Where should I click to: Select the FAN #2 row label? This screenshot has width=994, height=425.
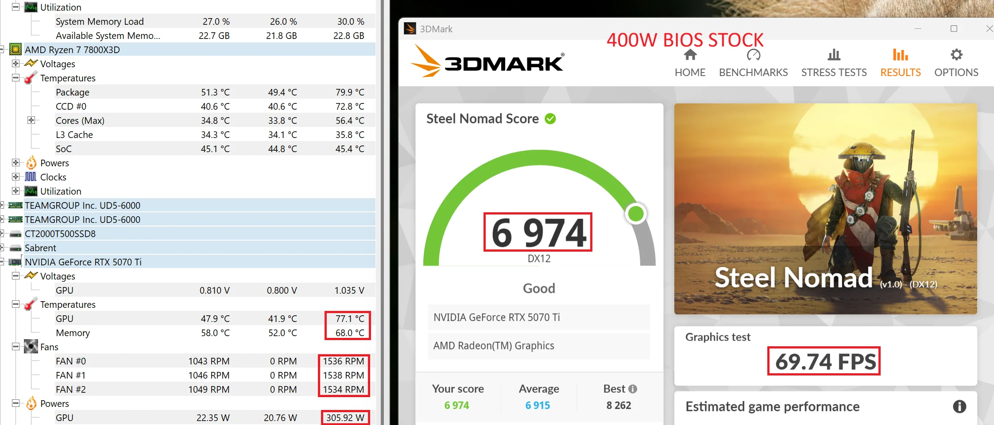(71, 389)
